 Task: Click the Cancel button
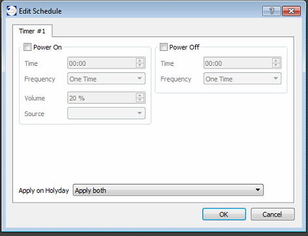tap(273, 214)
